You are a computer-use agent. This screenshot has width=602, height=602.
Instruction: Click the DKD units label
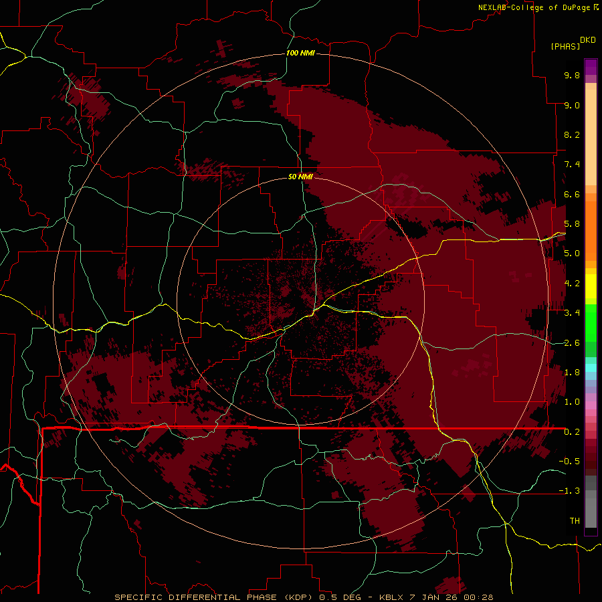click(587, 40)
